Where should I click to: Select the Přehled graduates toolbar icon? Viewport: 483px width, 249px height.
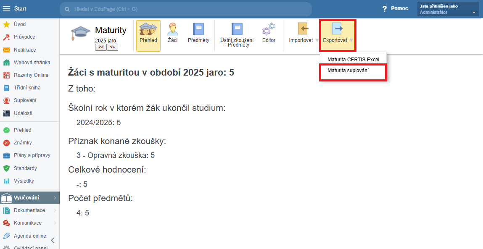pos(148,29)
